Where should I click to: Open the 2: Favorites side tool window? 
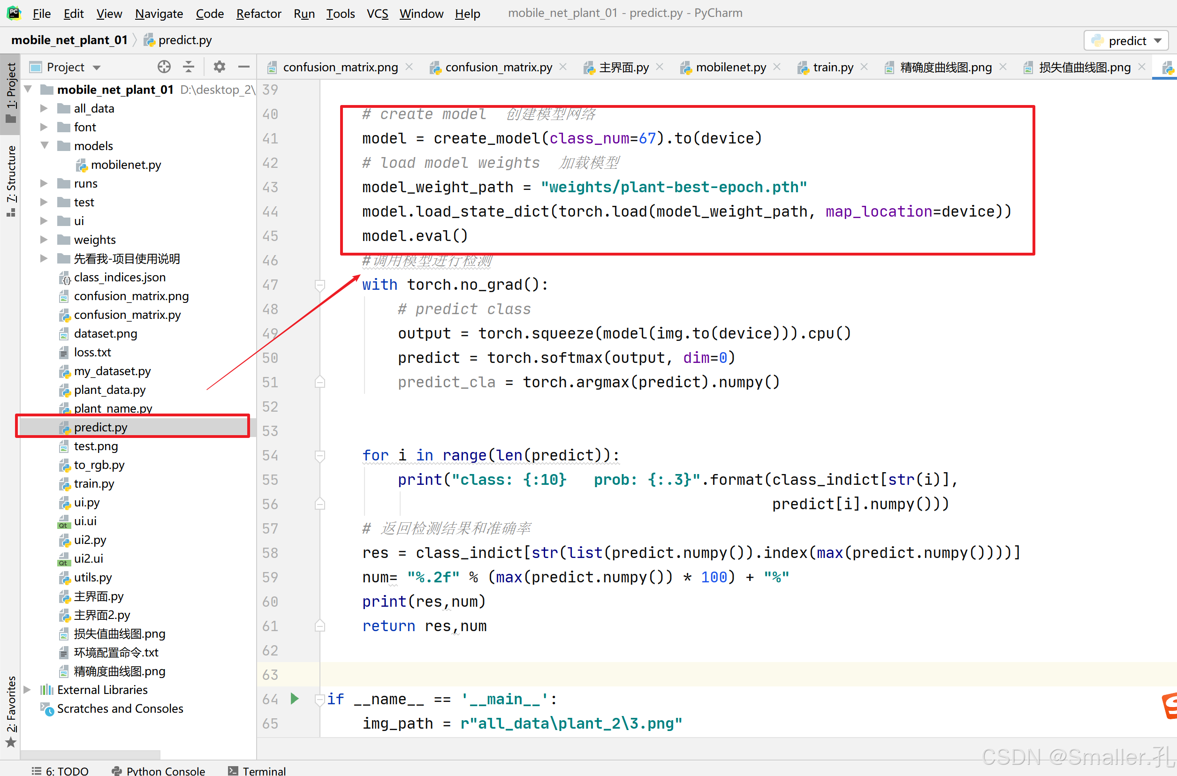coord(10,712)
